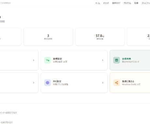Click the purple target icon for PFC設定

pos(48,83)
